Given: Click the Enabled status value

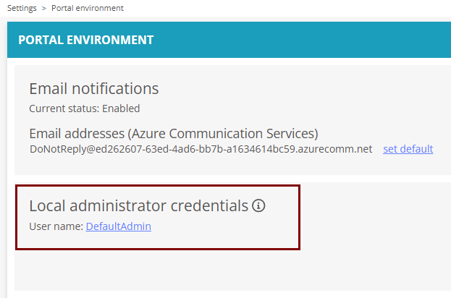Looking at the screenshot, I should click(121, 108).
